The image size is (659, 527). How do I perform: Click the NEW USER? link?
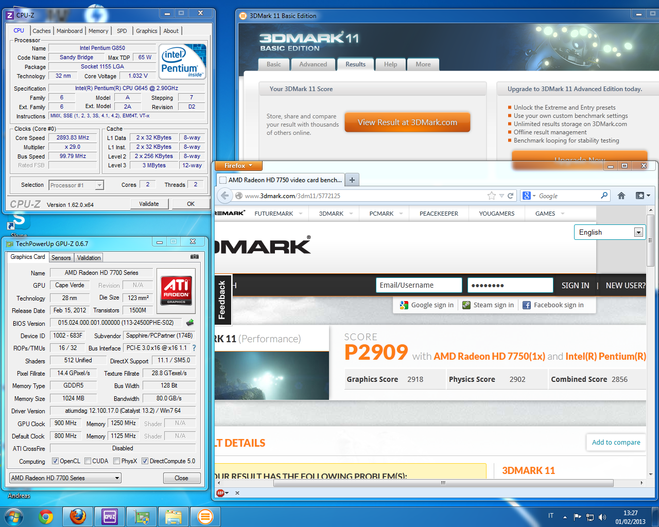pyautogui.click(x=626, y=285)
